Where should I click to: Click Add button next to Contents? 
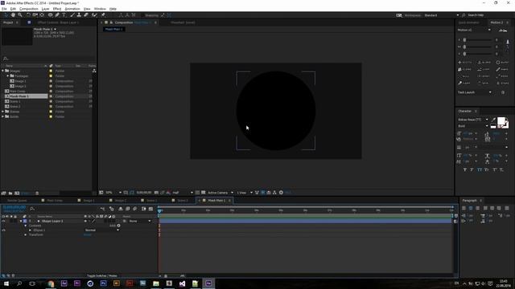click(115, 226)
